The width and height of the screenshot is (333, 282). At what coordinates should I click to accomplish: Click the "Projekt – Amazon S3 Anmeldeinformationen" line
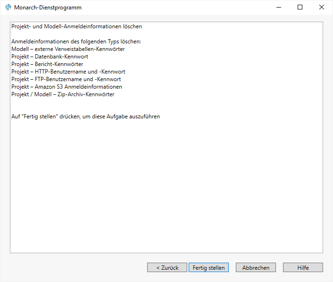67,87
